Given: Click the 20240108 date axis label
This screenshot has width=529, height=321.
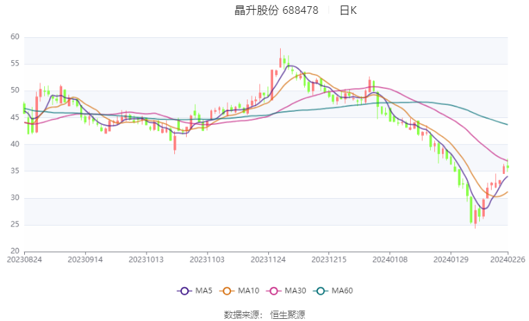Looking at the screenshot, I should [x=390, y=260].
